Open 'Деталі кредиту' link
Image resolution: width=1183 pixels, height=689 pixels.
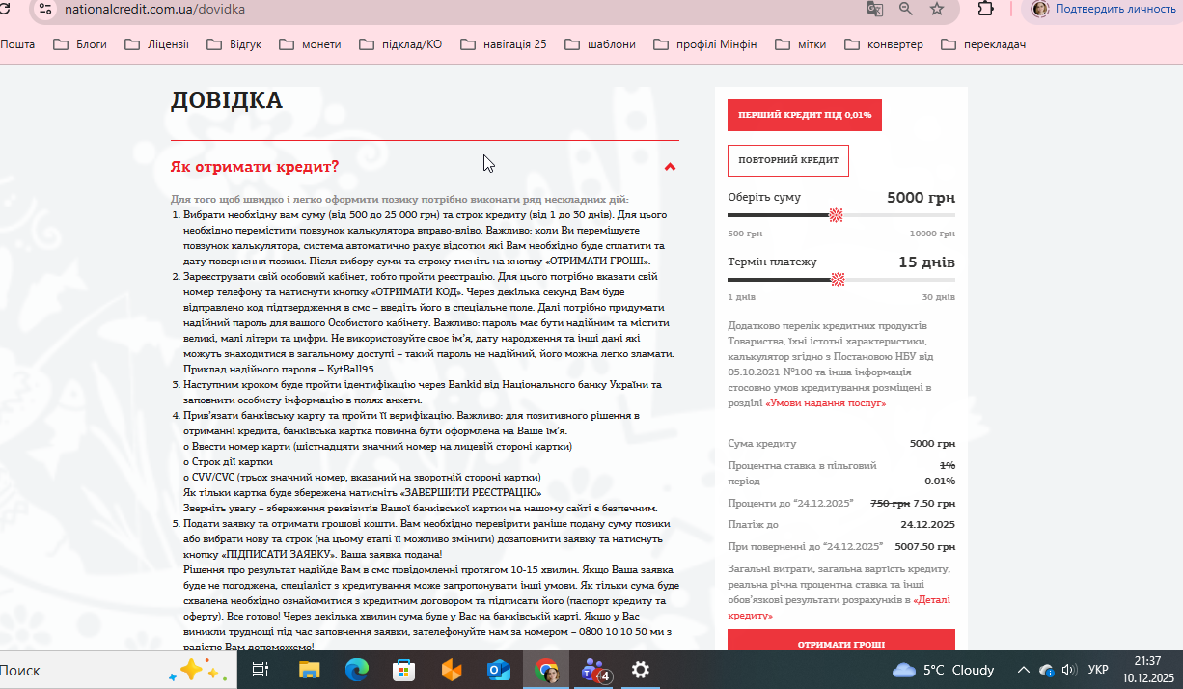pos(839,607)
